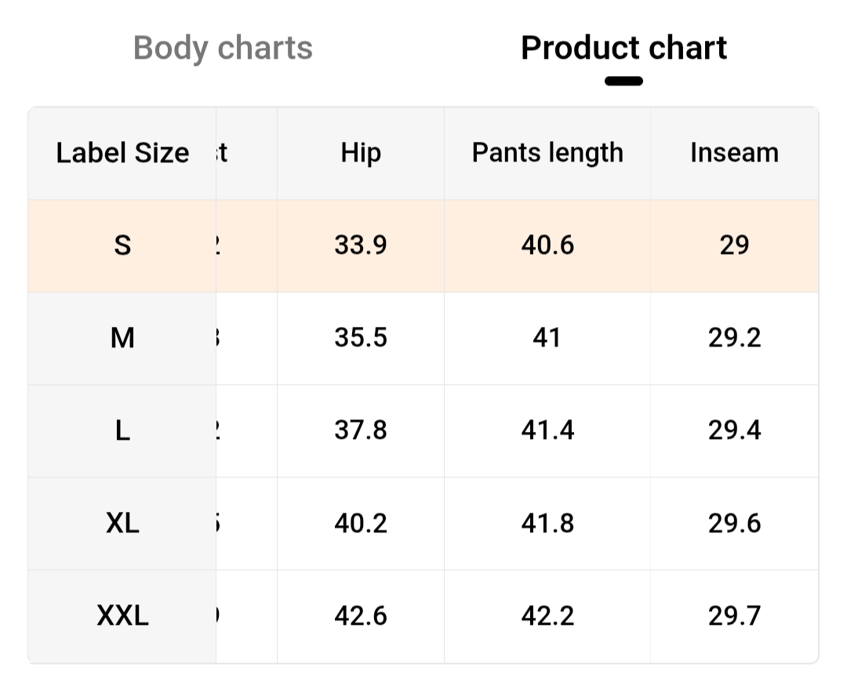Click the 29.7 inseam cell for XXL
847x675 pixels.
coord(734,615)
